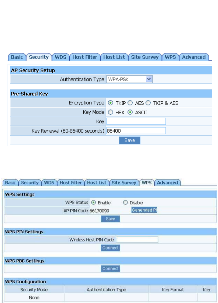218x303 pixels.
Task: Select the active WPS tab in the lower panel
Action: pyautogui.click(x=147, y=183)
